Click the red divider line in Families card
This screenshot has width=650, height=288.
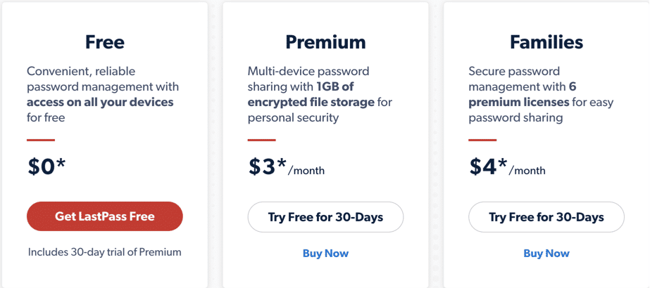[x=482, y=140]
